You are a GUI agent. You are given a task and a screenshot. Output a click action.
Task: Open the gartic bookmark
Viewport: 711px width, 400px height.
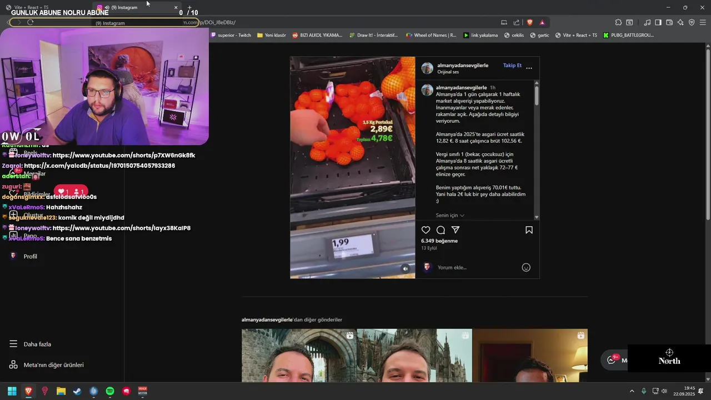[x=539, y=35]
